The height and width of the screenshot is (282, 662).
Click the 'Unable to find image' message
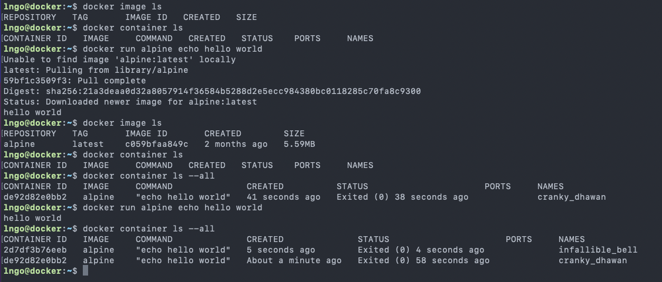click(119, 59)
